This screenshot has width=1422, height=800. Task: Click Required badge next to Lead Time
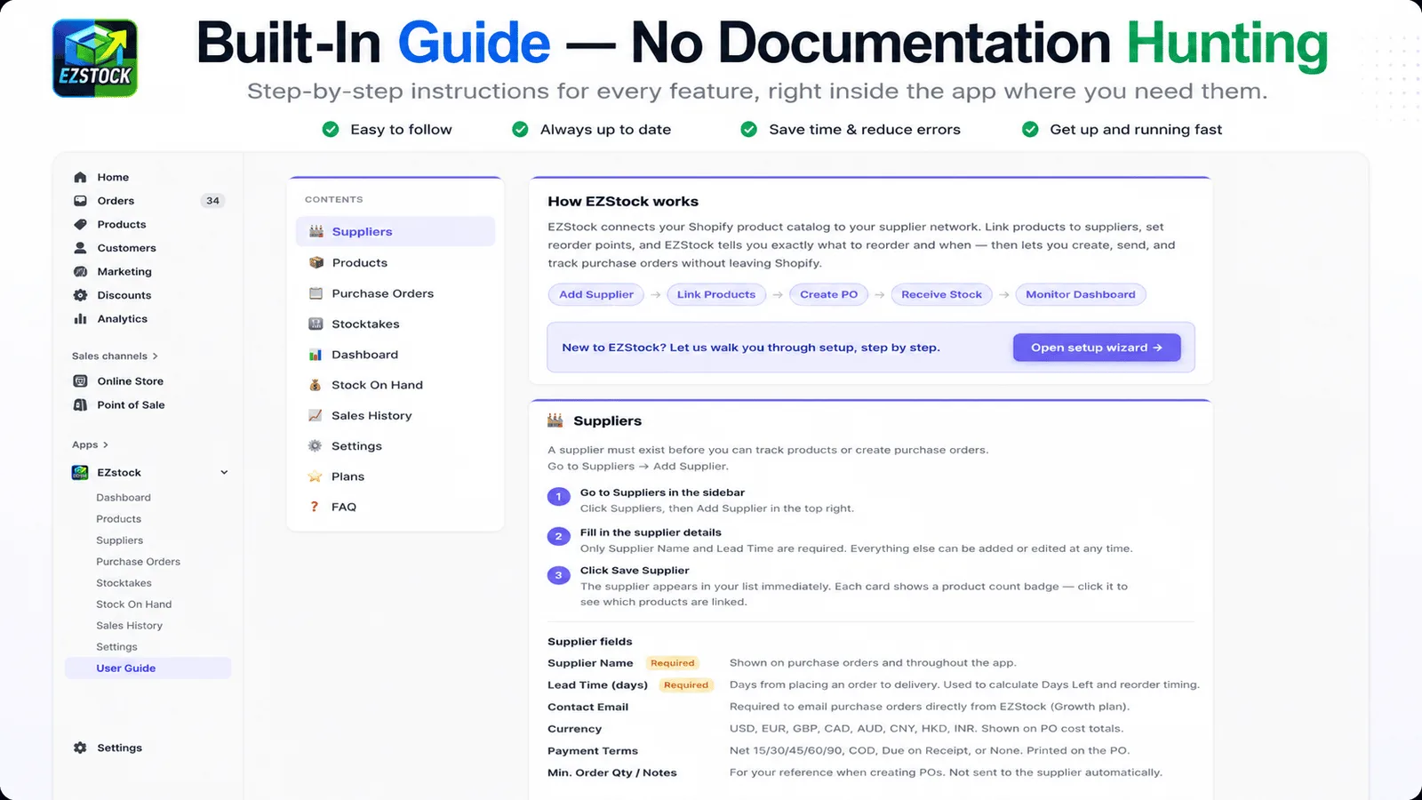click(x=686, y=685)
